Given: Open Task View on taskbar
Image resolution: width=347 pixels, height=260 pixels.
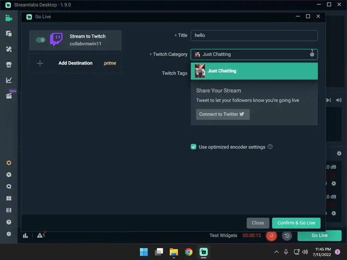Looking at the screenshot, I should (x=159, y=252).
